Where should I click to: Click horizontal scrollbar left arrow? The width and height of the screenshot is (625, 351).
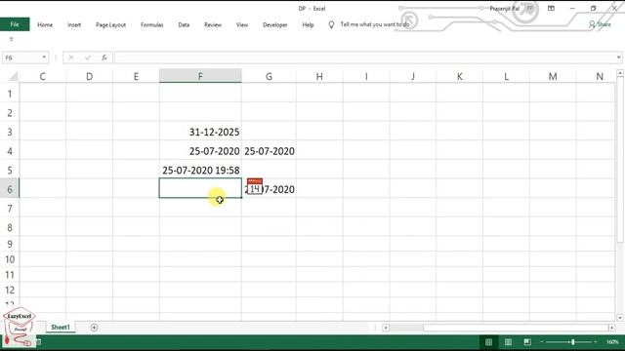coord(386,328)
